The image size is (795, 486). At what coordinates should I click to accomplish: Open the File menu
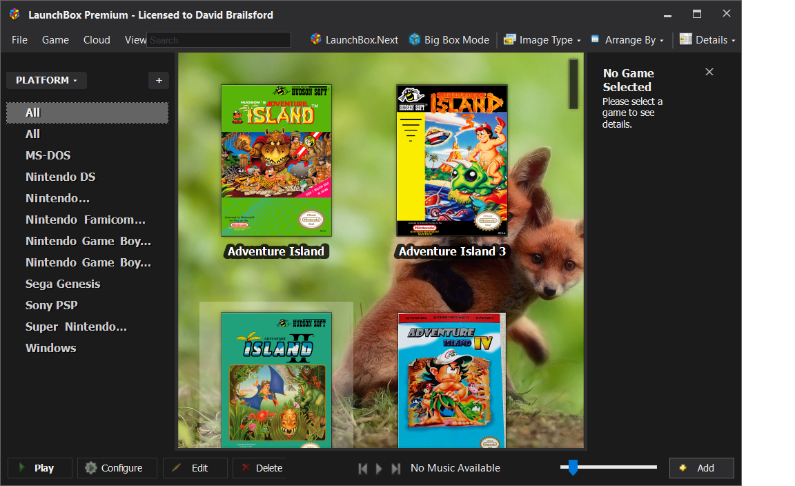pyautogui.click(x=20, y=40)
